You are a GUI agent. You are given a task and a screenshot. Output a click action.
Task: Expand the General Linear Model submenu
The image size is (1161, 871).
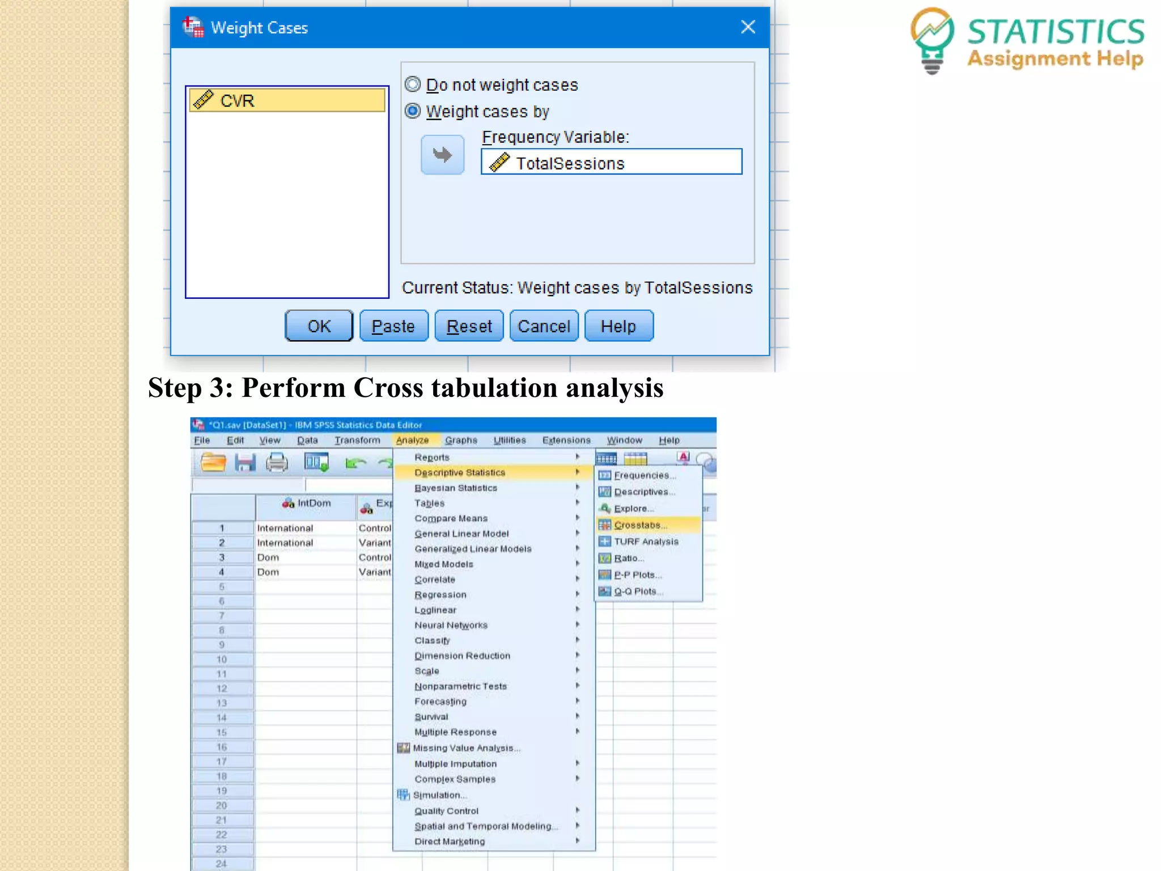(x=493, y=534)
